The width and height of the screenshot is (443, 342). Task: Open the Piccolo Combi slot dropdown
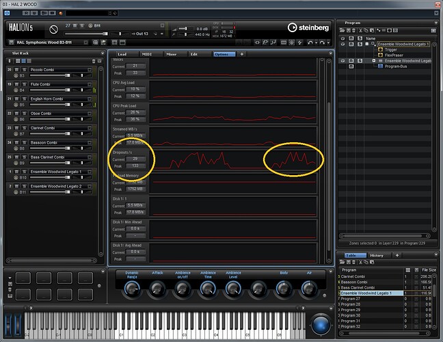(90, 70)
